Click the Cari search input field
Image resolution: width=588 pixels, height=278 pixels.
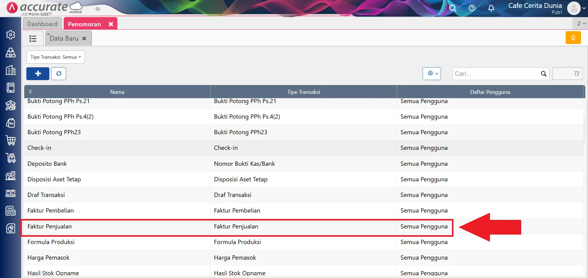tap(496, 74)
